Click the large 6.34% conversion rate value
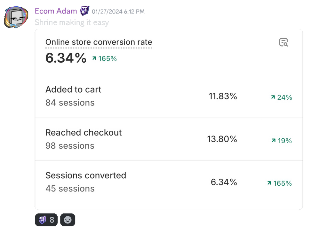The image size is (320, 233). [66, 58]
